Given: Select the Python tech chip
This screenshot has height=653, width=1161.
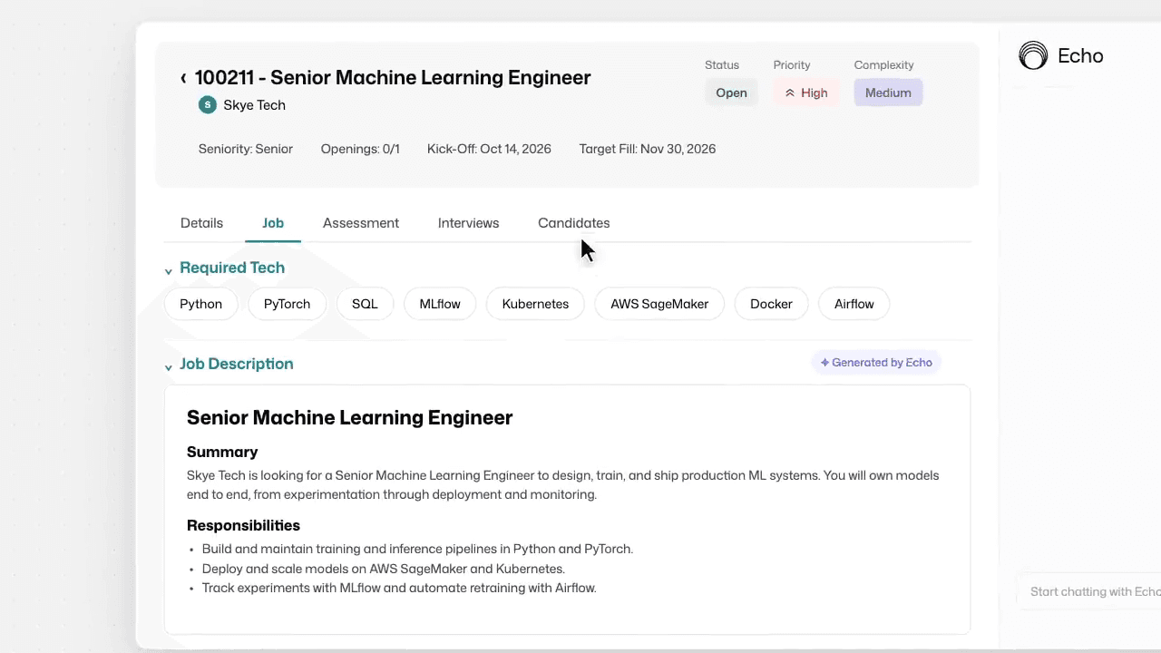Looking at the screenshot, I should coord(200,304).
